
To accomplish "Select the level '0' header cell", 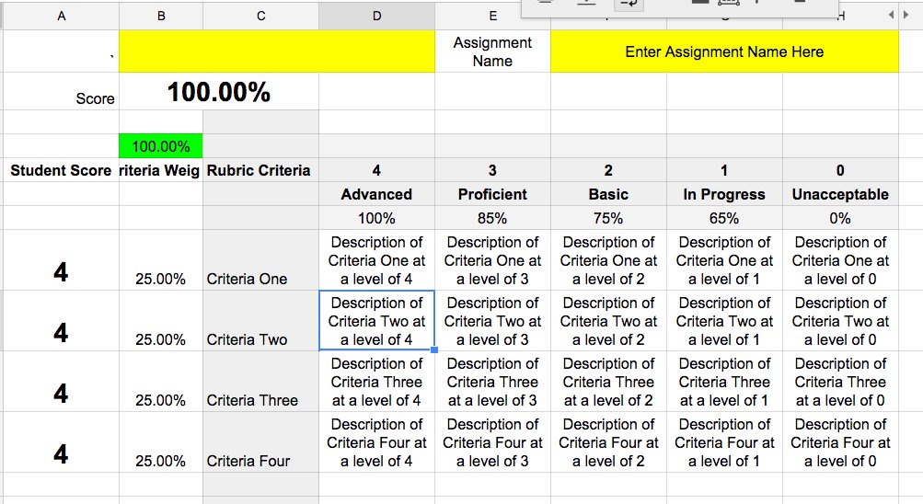I will click(x=840, y=170).
